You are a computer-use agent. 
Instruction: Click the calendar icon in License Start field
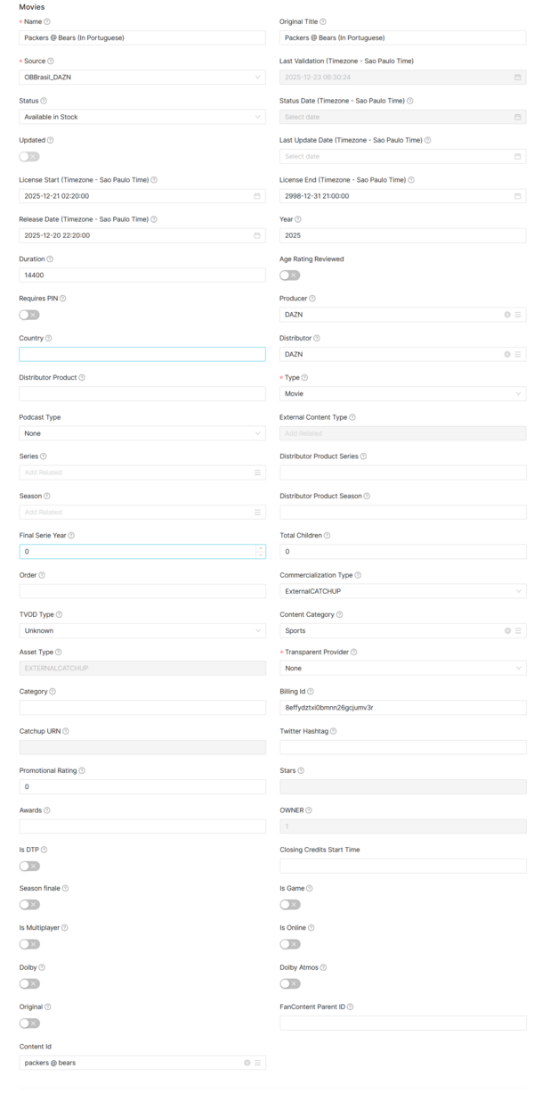click(257, 196)
